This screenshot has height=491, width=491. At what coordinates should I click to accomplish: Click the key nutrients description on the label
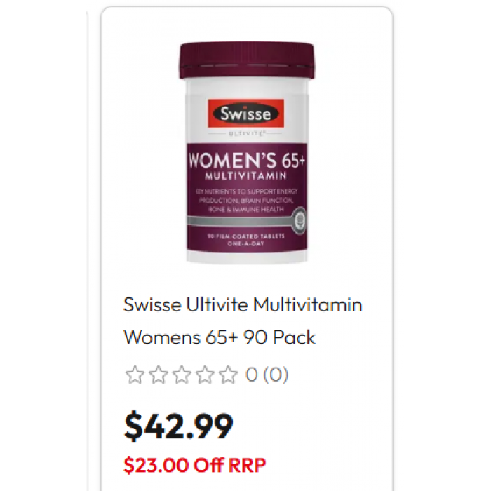246,201
